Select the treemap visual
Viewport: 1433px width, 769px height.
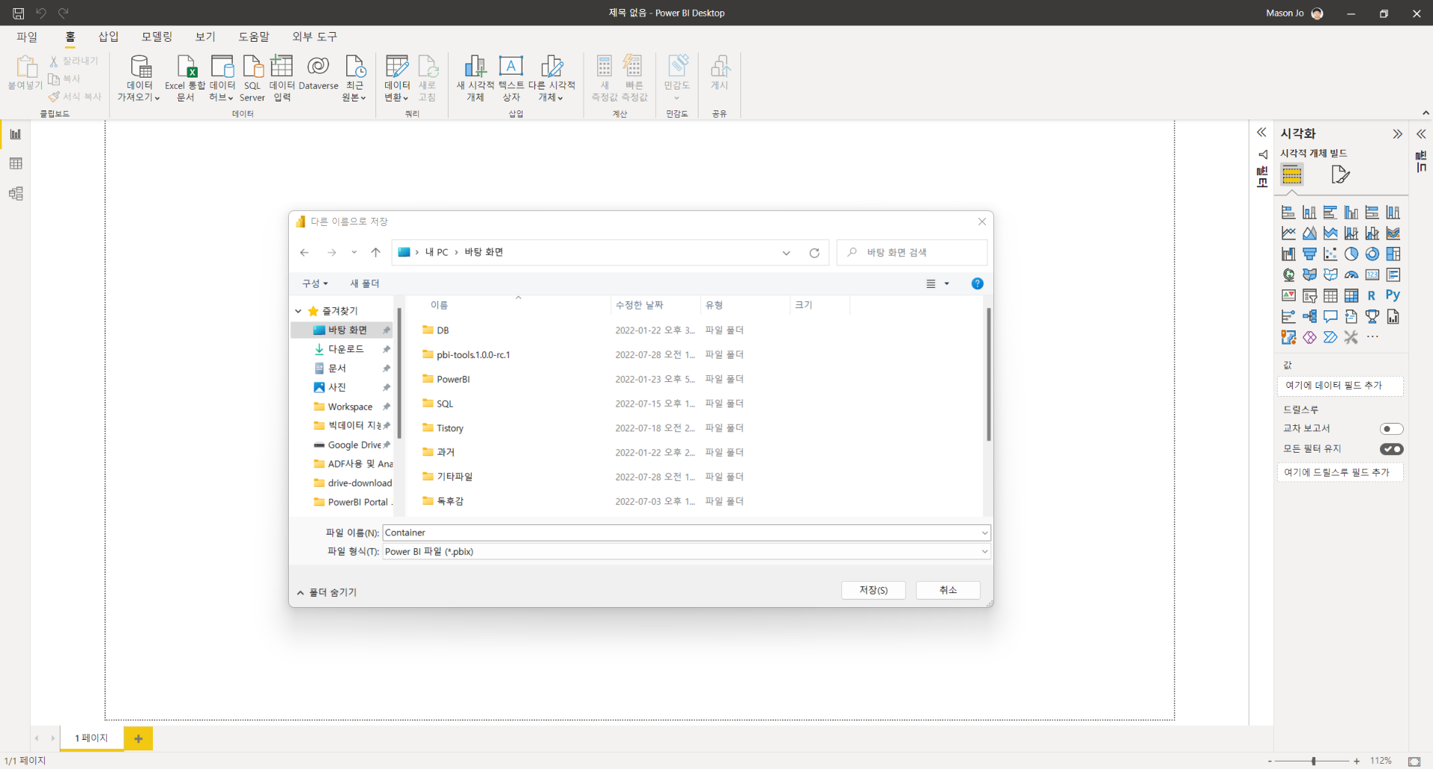click(1393, 254)
